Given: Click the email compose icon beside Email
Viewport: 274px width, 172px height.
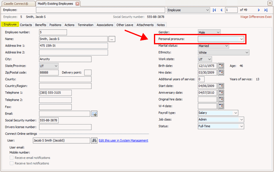Looking at the screenshot, I should [94, 114].
